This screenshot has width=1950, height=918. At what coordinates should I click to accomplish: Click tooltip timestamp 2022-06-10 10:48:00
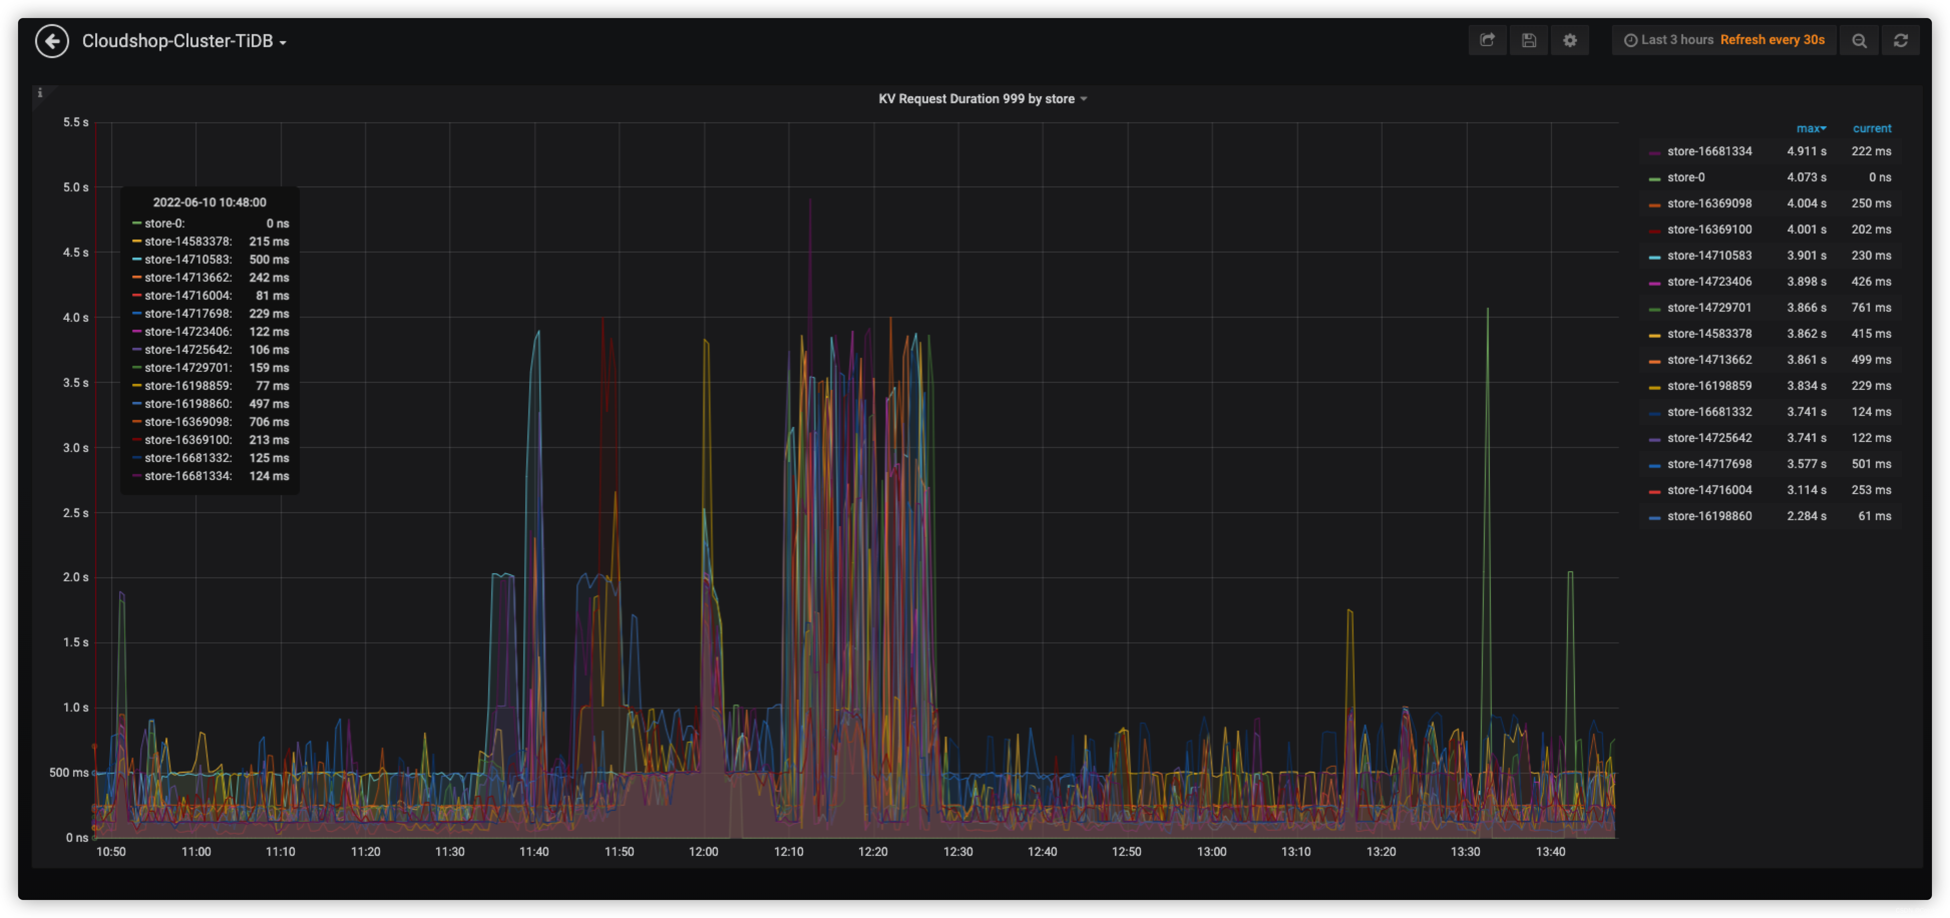210,203
